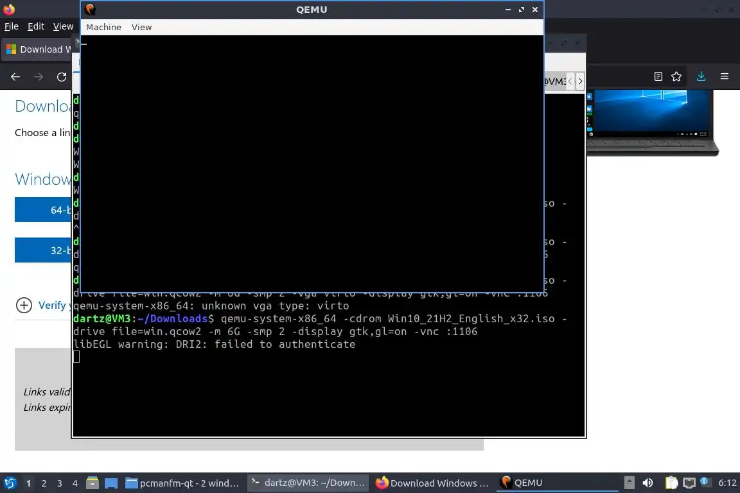Switch to virtual desktop 3
The height and width of the screenshot is (493, 740).
(60, 483)
